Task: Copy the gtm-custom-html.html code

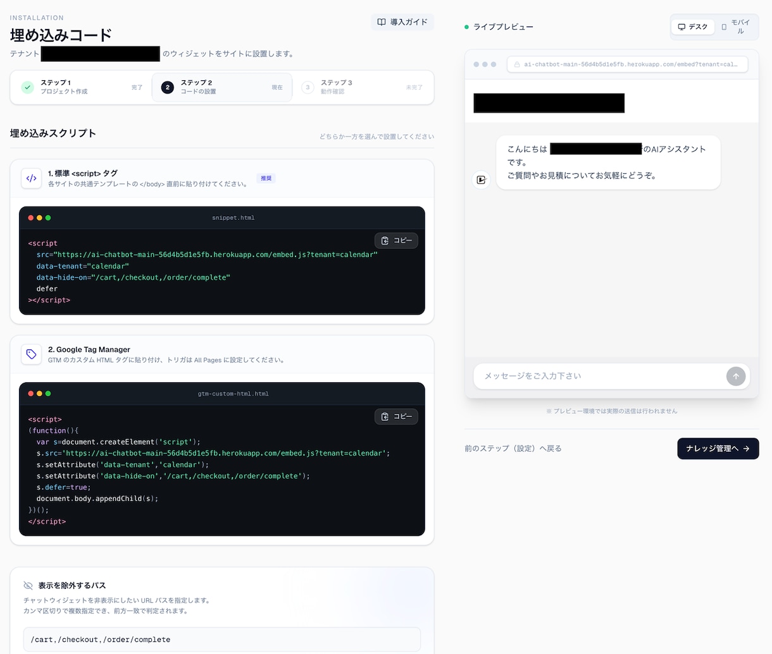Action: (x=396, y=416)
